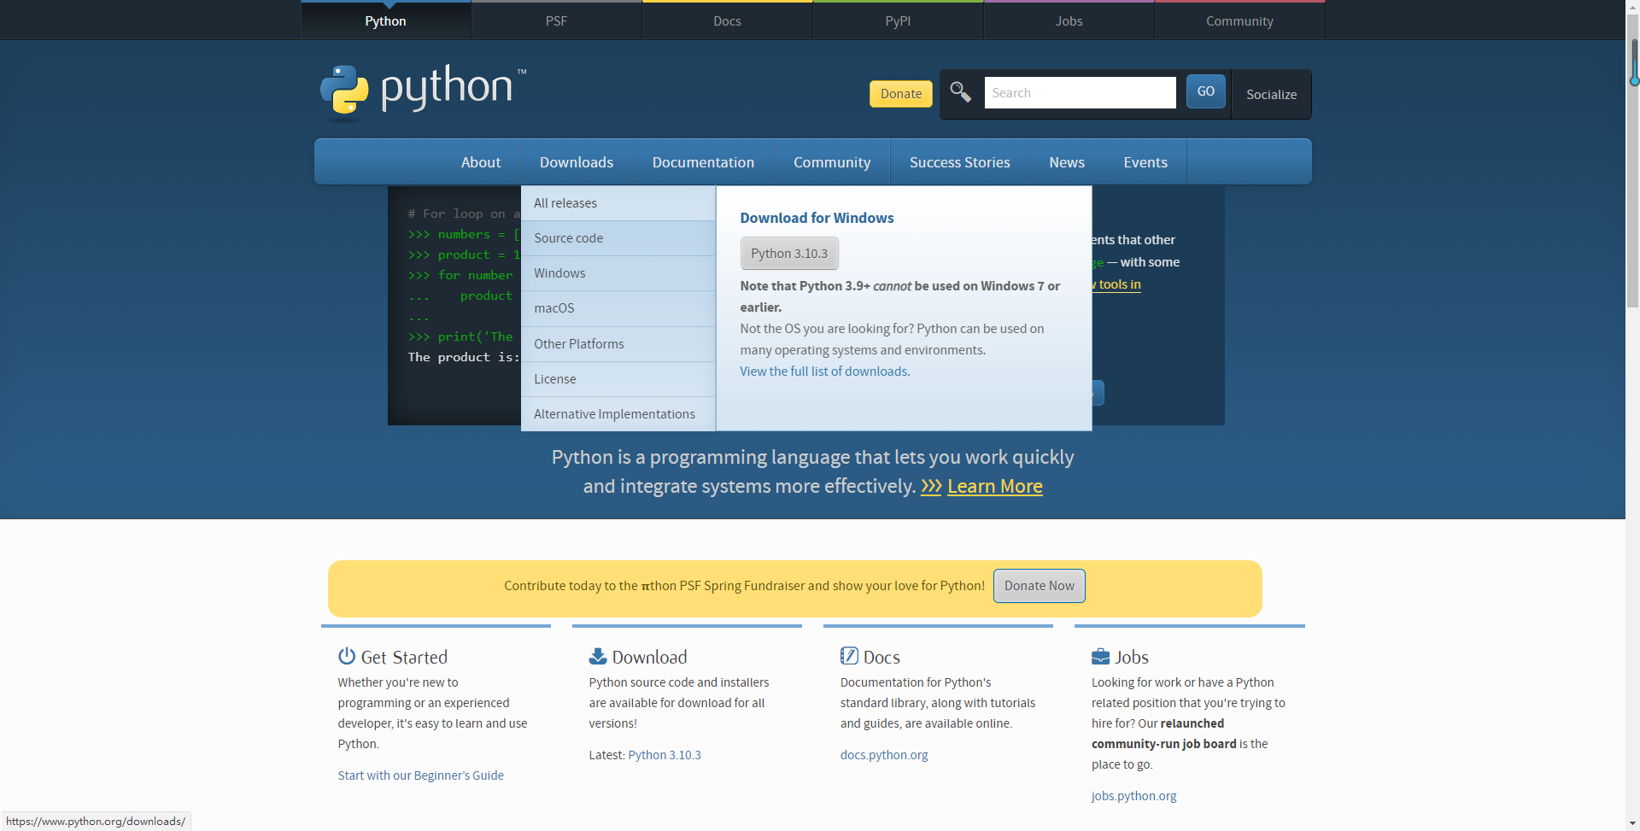1640x831 pixels.
Task: Click the Learn More link
Action: (x=995, y=486)
